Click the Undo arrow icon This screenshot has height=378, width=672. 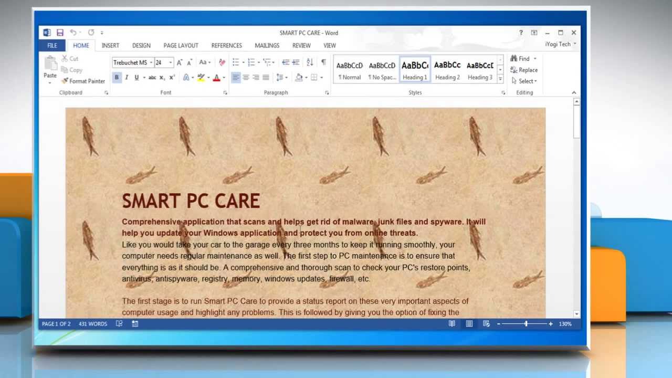tap(73, 33)
